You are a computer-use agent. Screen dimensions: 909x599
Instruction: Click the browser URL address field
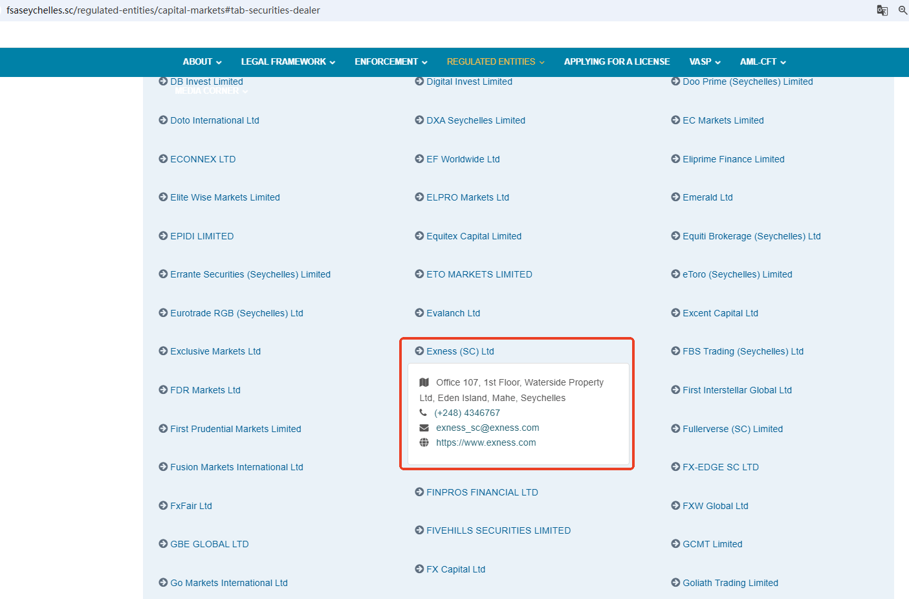(163, 10)
